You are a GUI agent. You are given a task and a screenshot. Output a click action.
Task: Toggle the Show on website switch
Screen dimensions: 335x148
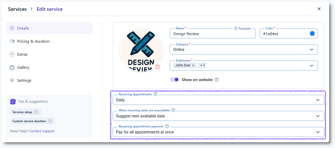pyautogui.click(x=174, y=80)
